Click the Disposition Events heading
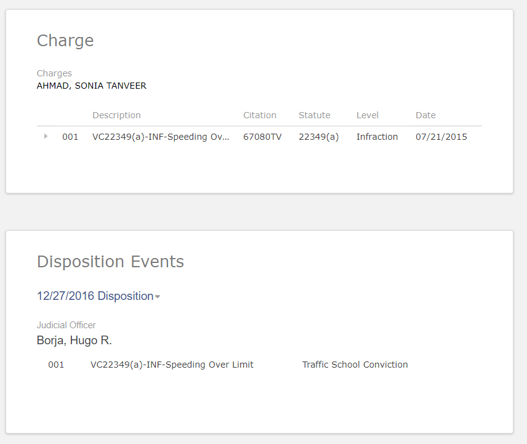Screen dimensions: 527x444 (110, 262)
